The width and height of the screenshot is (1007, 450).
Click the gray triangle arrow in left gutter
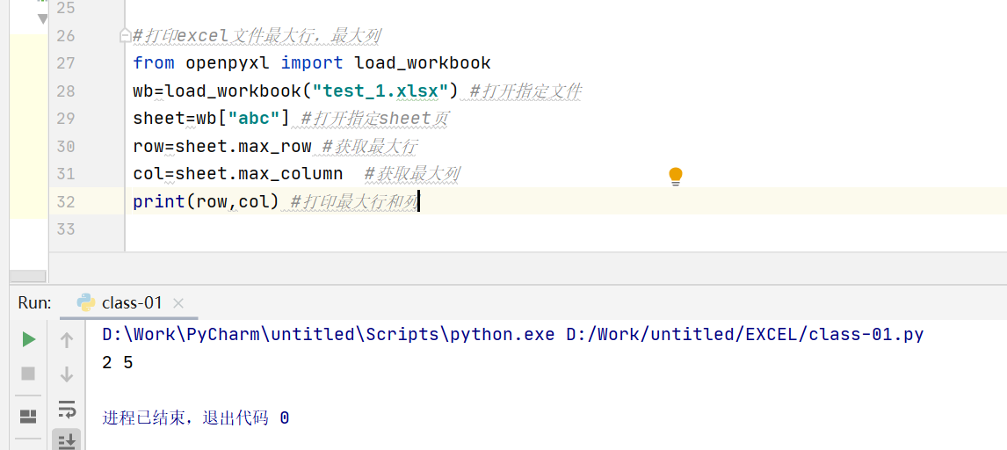click(x=42, y=19)
